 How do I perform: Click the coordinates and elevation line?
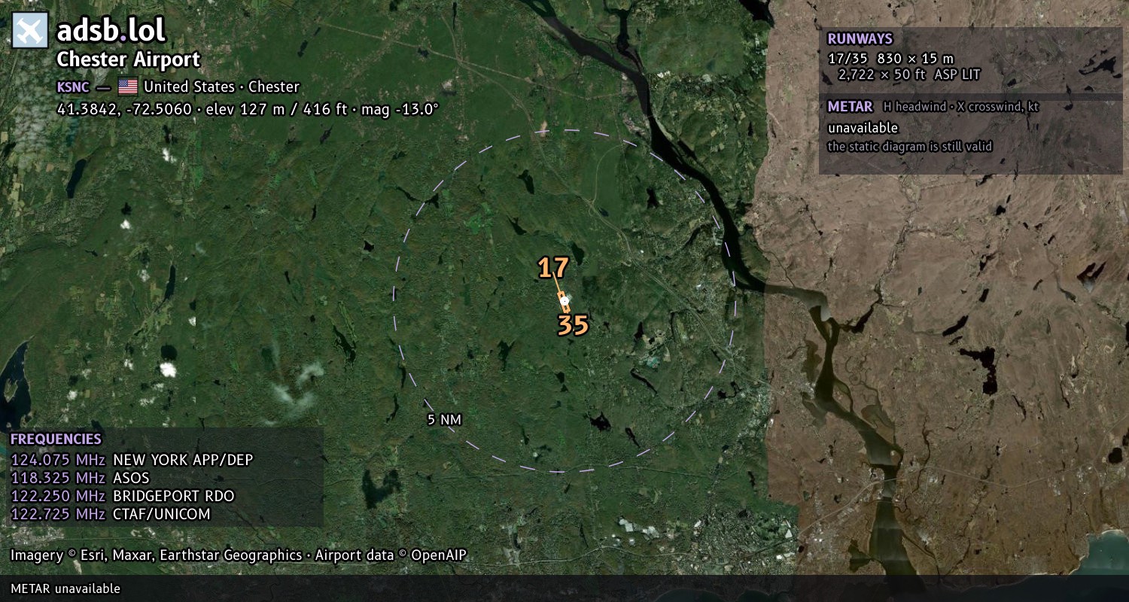(248, 109)
